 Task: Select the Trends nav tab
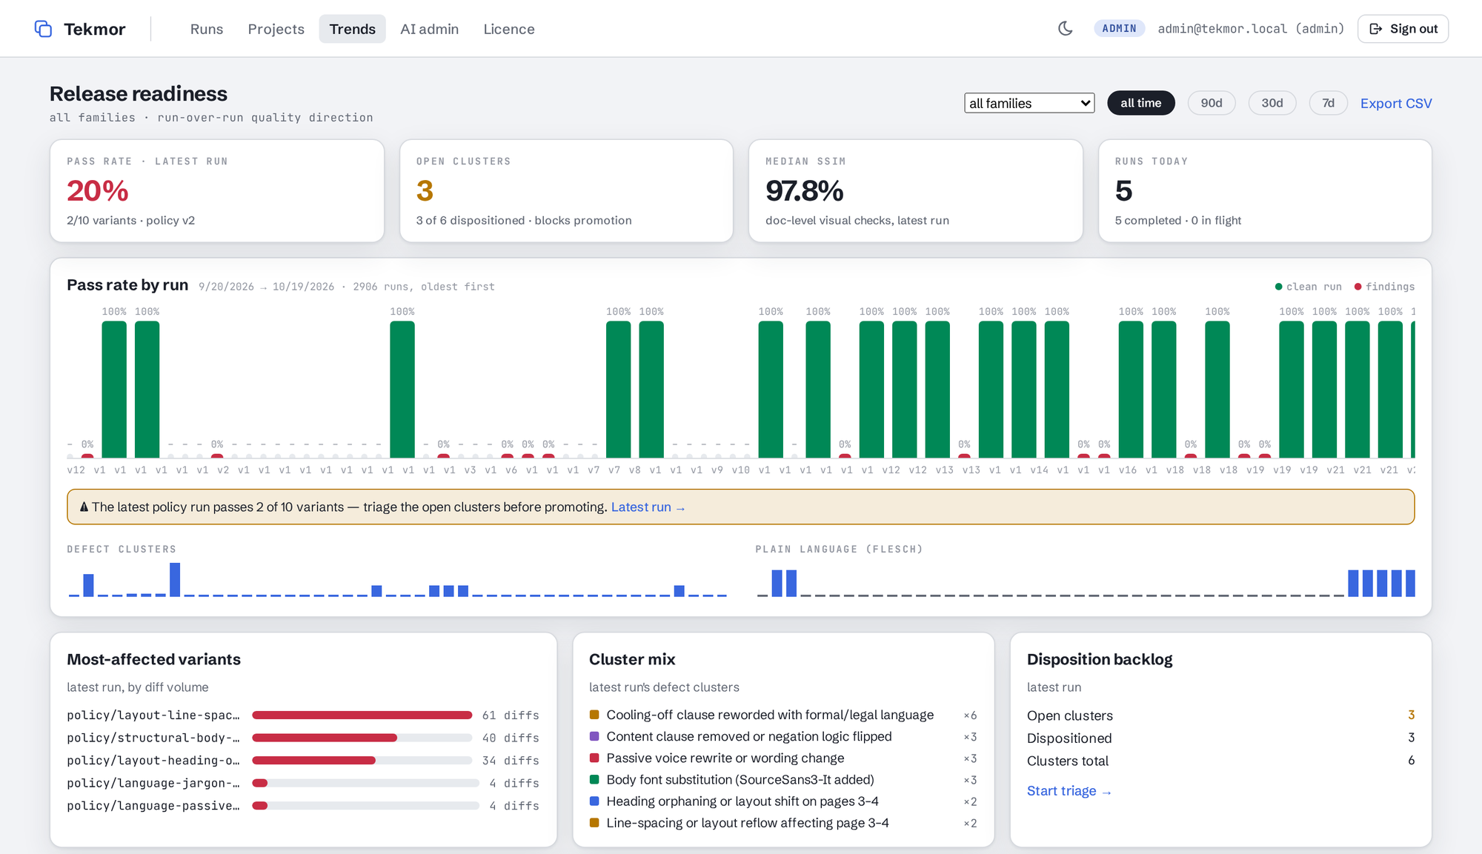(x=352, y=29)
